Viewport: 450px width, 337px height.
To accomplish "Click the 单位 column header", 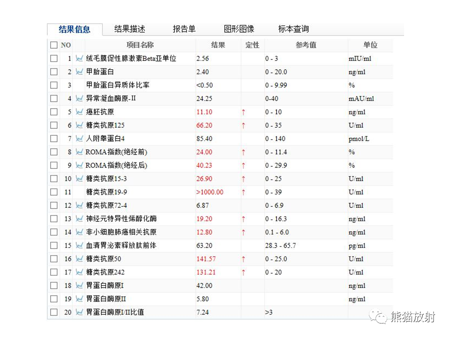I will (x=370, y=45).
